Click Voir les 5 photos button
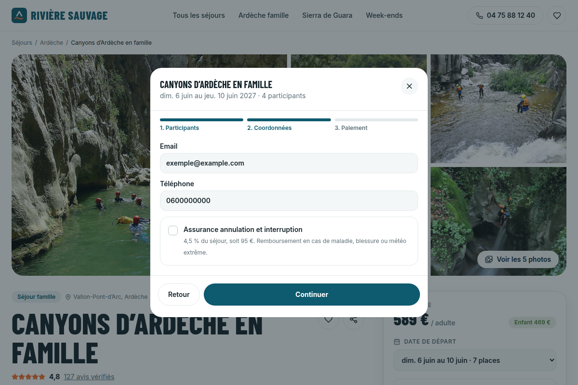The image size is (578, 385). [518, 259]
